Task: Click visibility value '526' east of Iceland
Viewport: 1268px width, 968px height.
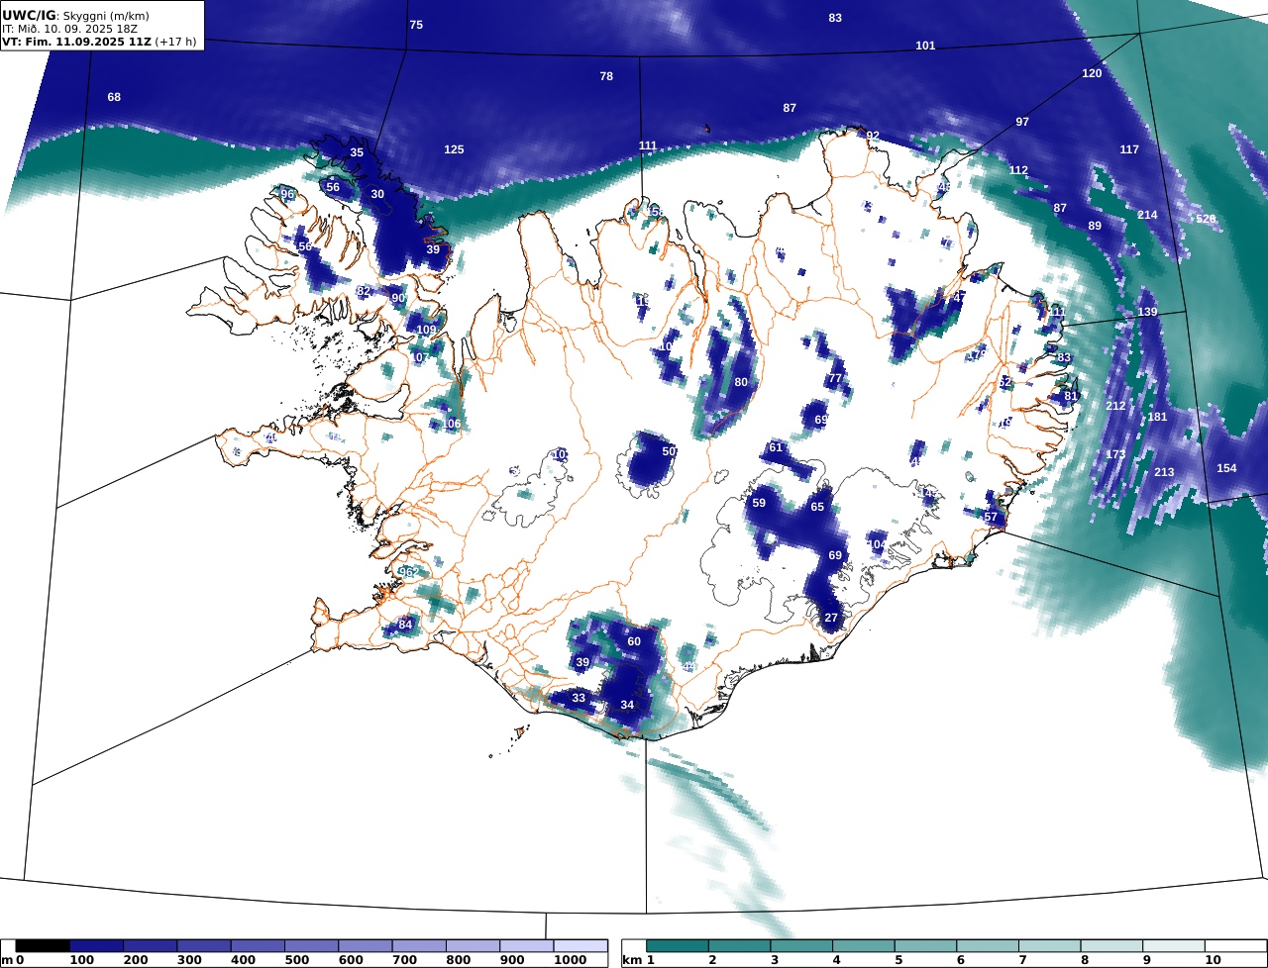Action: click(1206, 219)
